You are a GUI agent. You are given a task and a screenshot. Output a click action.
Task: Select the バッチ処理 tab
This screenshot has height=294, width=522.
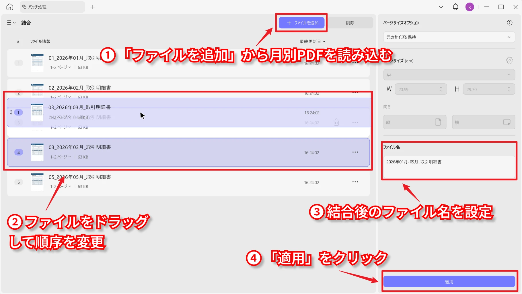coord(52,7)
